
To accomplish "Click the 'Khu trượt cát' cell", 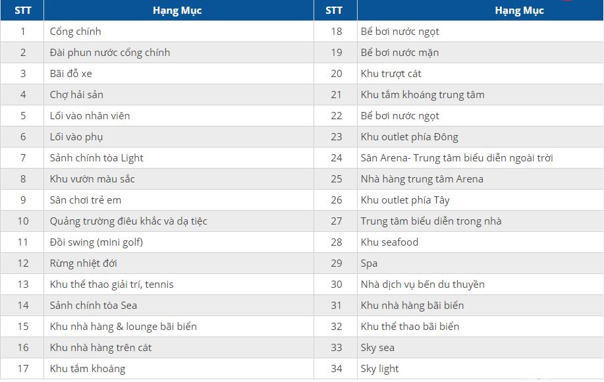I will coord(391,74).
